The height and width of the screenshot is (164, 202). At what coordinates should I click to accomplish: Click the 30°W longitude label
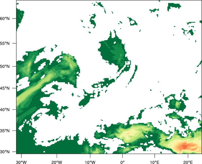(21, 162)
